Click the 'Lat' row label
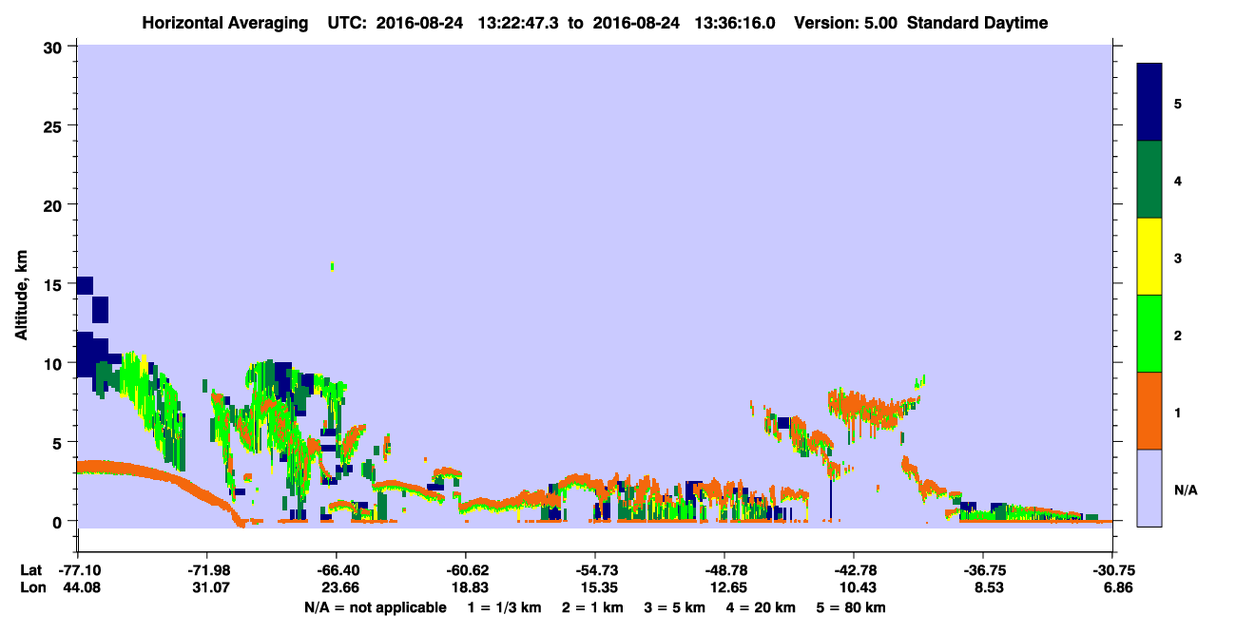This screenshot has width=1236, height=634. tap(31, 569)
